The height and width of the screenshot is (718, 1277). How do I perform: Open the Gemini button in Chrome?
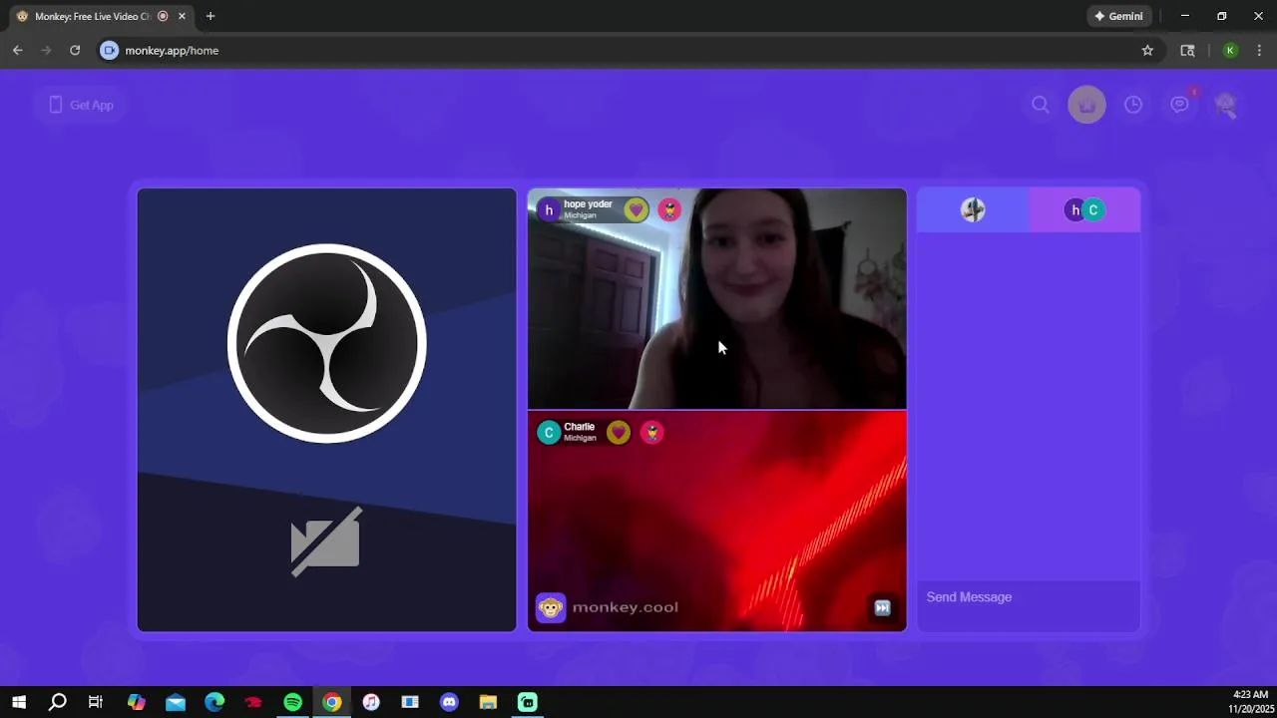click(x=1118, y=16)
